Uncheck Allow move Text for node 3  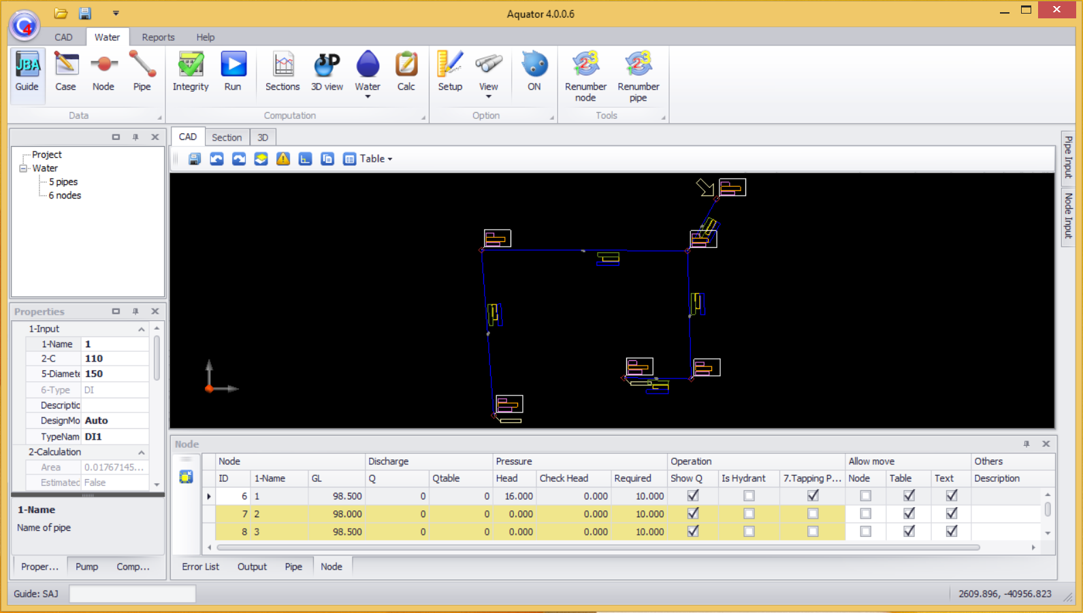pyautogui.click(x=952, y=531)
